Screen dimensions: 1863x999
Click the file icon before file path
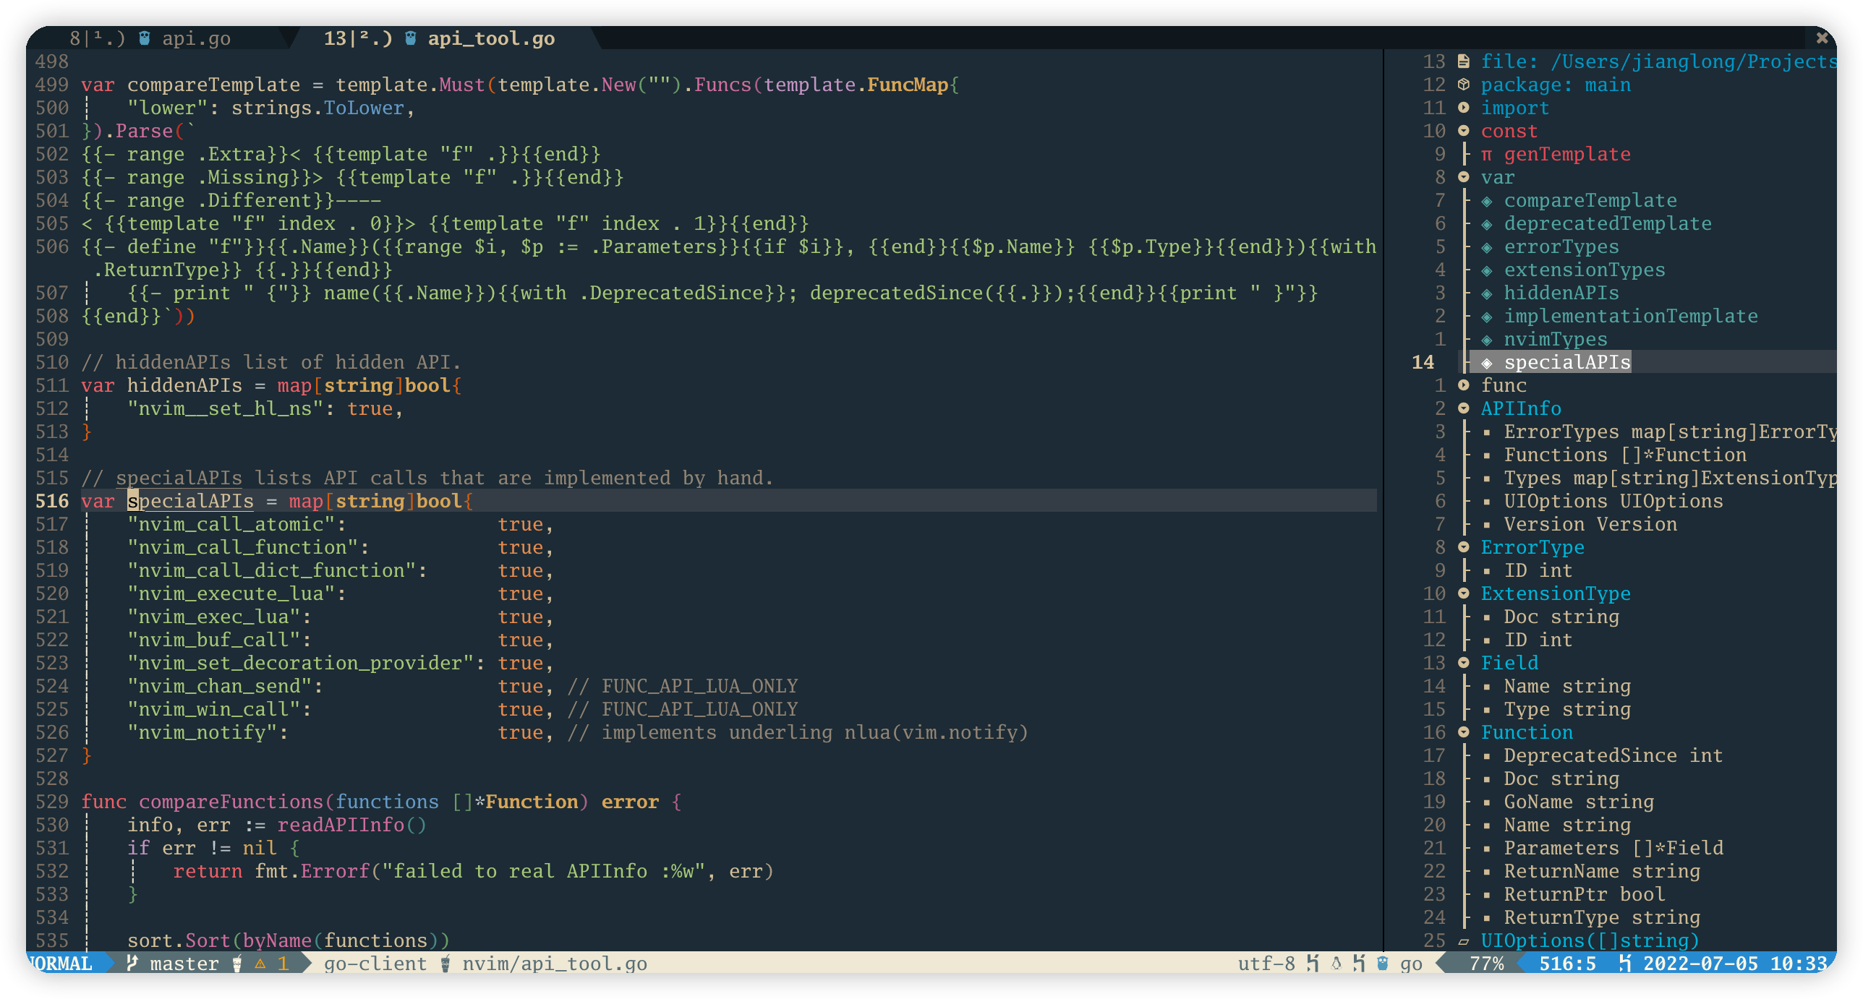pyautogui.click(x=1464, y=61)
